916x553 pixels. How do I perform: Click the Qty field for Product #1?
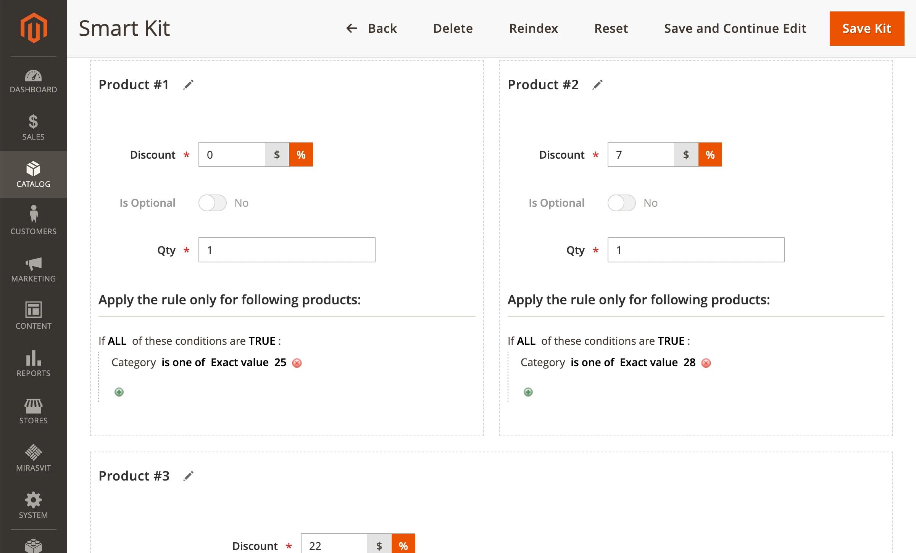coord(287,250)
